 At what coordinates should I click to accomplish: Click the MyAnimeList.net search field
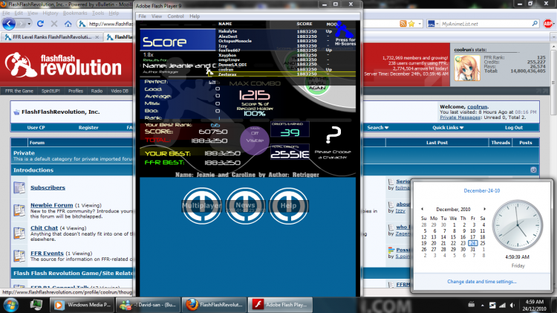(x=486, y=24)
